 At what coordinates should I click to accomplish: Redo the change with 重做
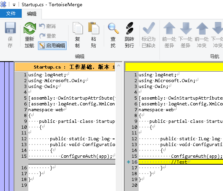tap(48, 36)
